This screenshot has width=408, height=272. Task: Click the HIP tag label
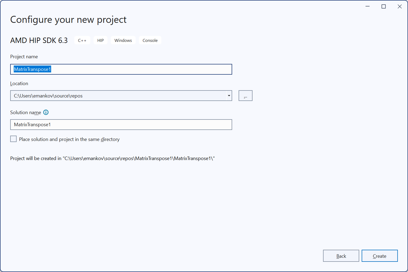coord(101,41)
